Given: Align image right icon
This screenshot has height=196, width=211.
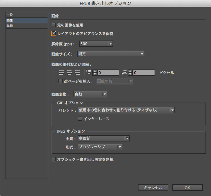Looking at the screenshot, I should pyautogui.click(x=77, y=73).
